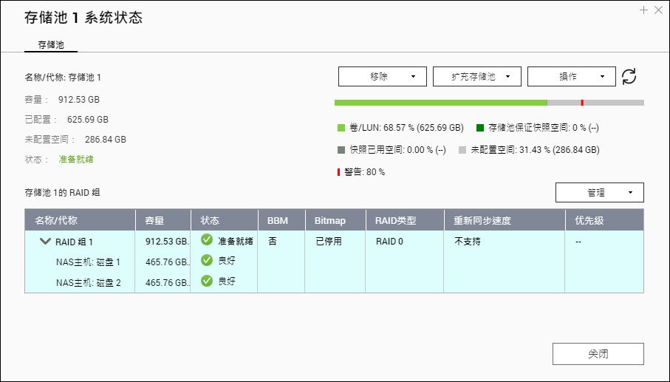
Task: Click green check icon for RAID 组 1 status
Action: coord(207,239)
